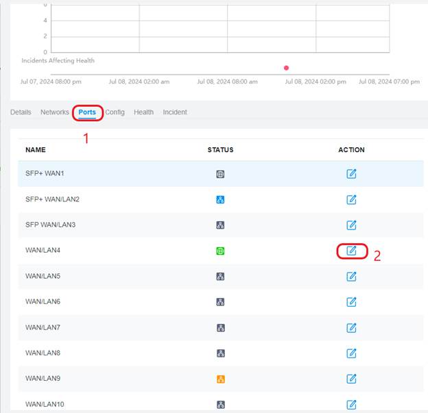Image resolution: width=428 pixels, height=413 pixels.
Task: Click the WAN/LAN4 edit icon
Action: 351,251
